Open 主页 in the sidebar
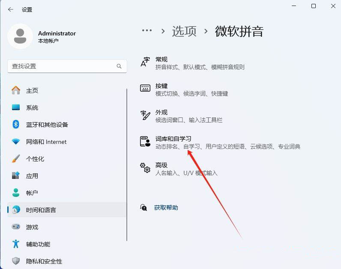This screenshot has height=269, width=341. (x=67, y=91)
